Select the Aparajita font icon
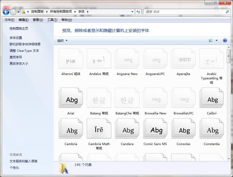This screenshot has width=233, height=177. click(x=183, y=58)
